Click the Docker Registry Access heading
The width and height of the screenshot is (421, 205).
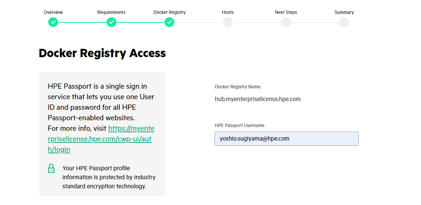(102, 53)
